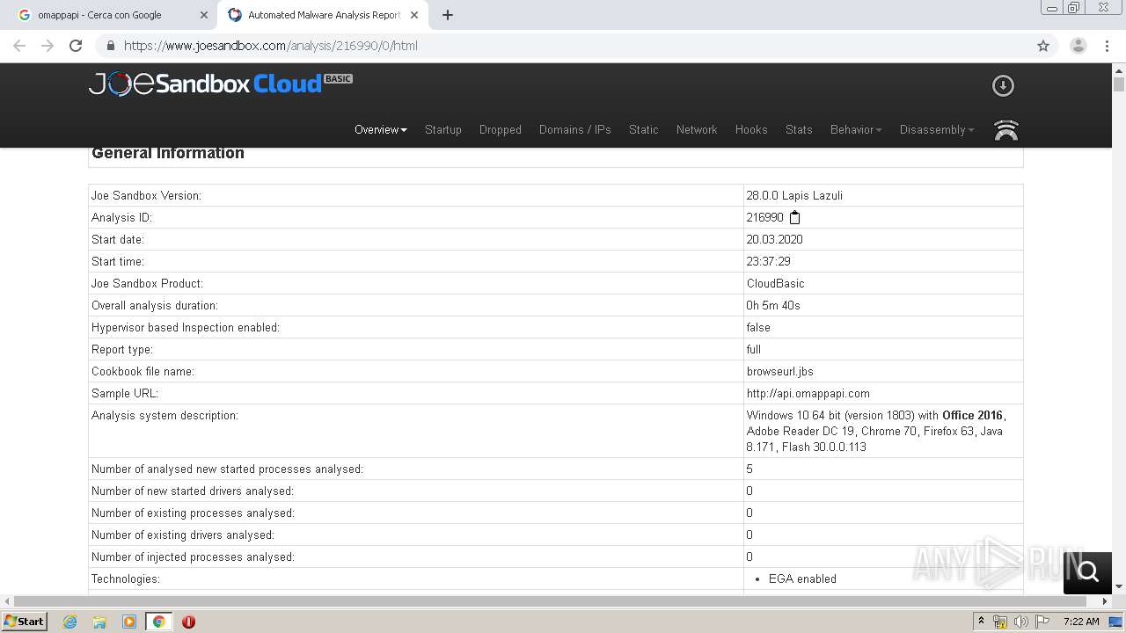1126x633 pixels.
Task: Bookmark this page with star icon
Action: point(1043,46)
